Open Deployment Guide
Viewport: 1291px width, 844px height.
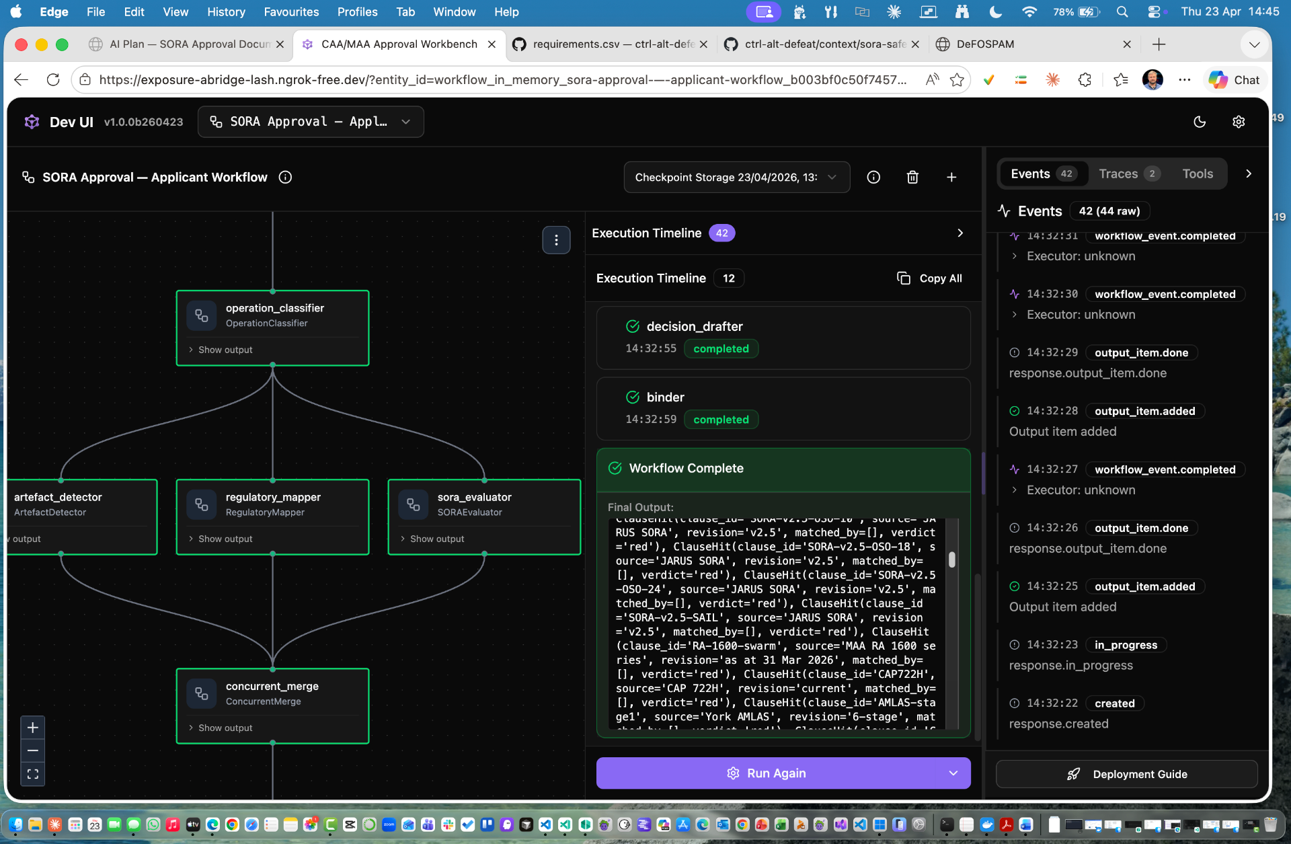coord(1126,774)
